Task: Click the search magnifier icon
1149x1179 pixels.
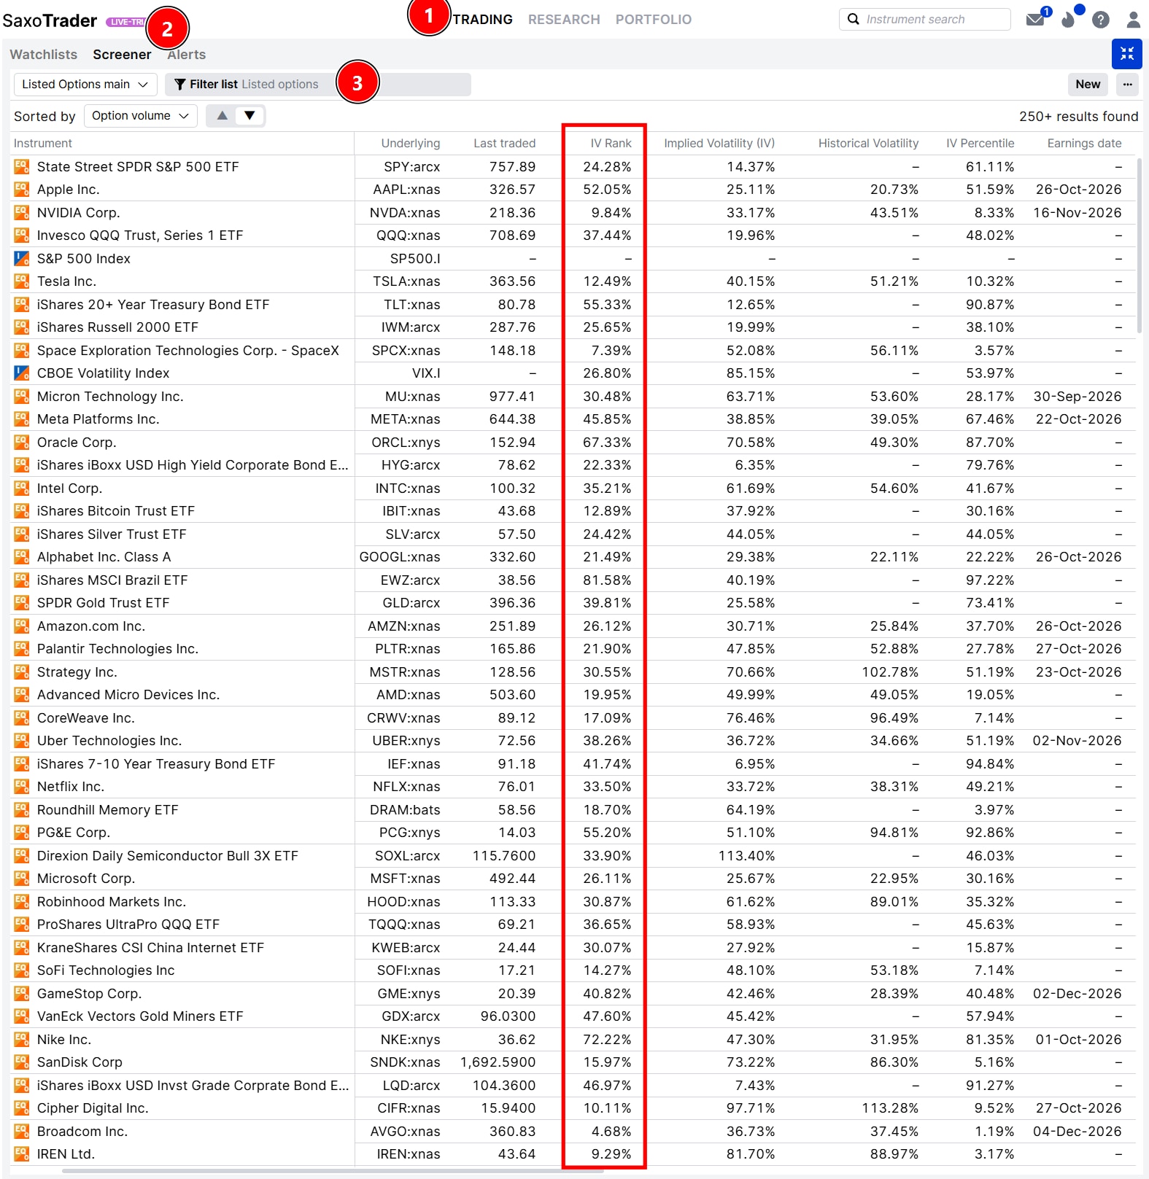Action: (854, 19)
